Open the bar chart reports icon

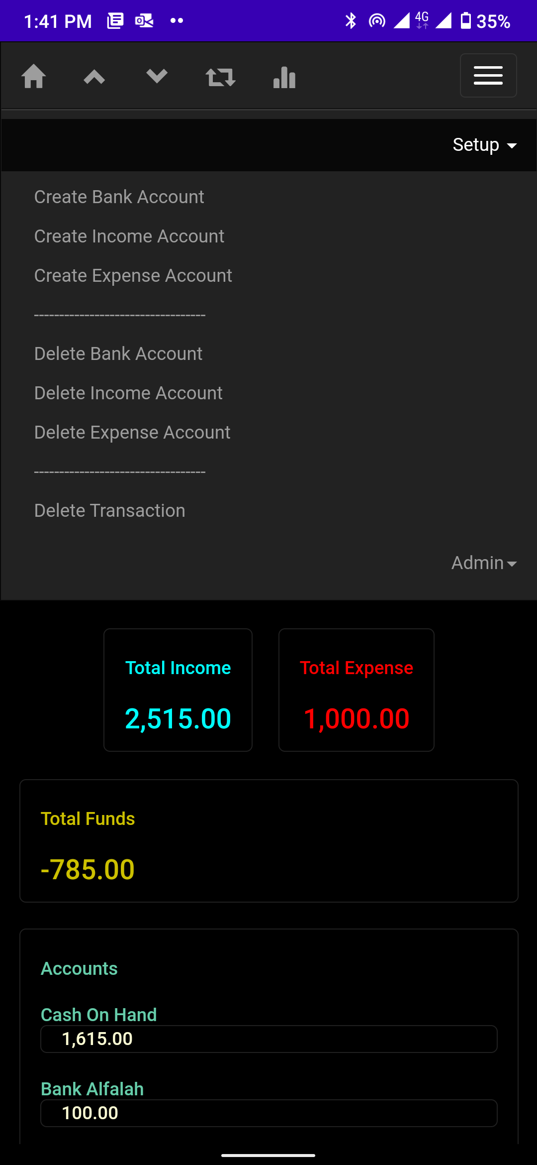pos(284,77)
